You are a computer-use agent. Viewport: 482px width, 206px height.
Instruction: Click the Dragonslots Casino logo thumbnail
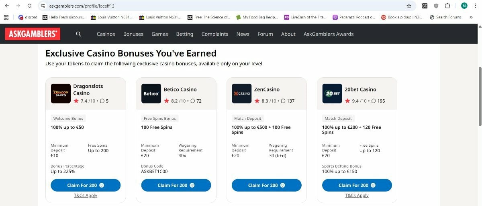coord(61,93)
